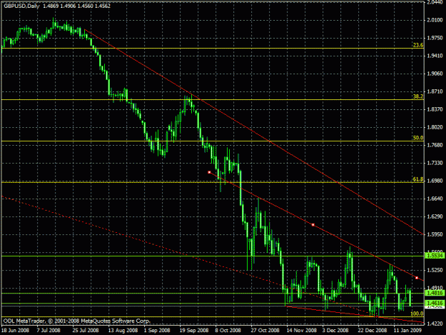Click the 1.4816 green price tag
Image resolution: width=446 pixels, height=335 pixels.
coord(435,293)
